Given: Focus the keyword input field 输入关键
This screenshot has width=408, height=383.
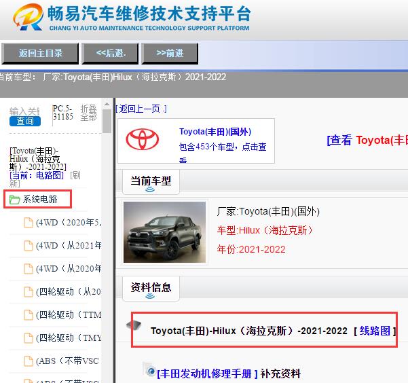Looking at the screenshot, I should click(24, 111).
